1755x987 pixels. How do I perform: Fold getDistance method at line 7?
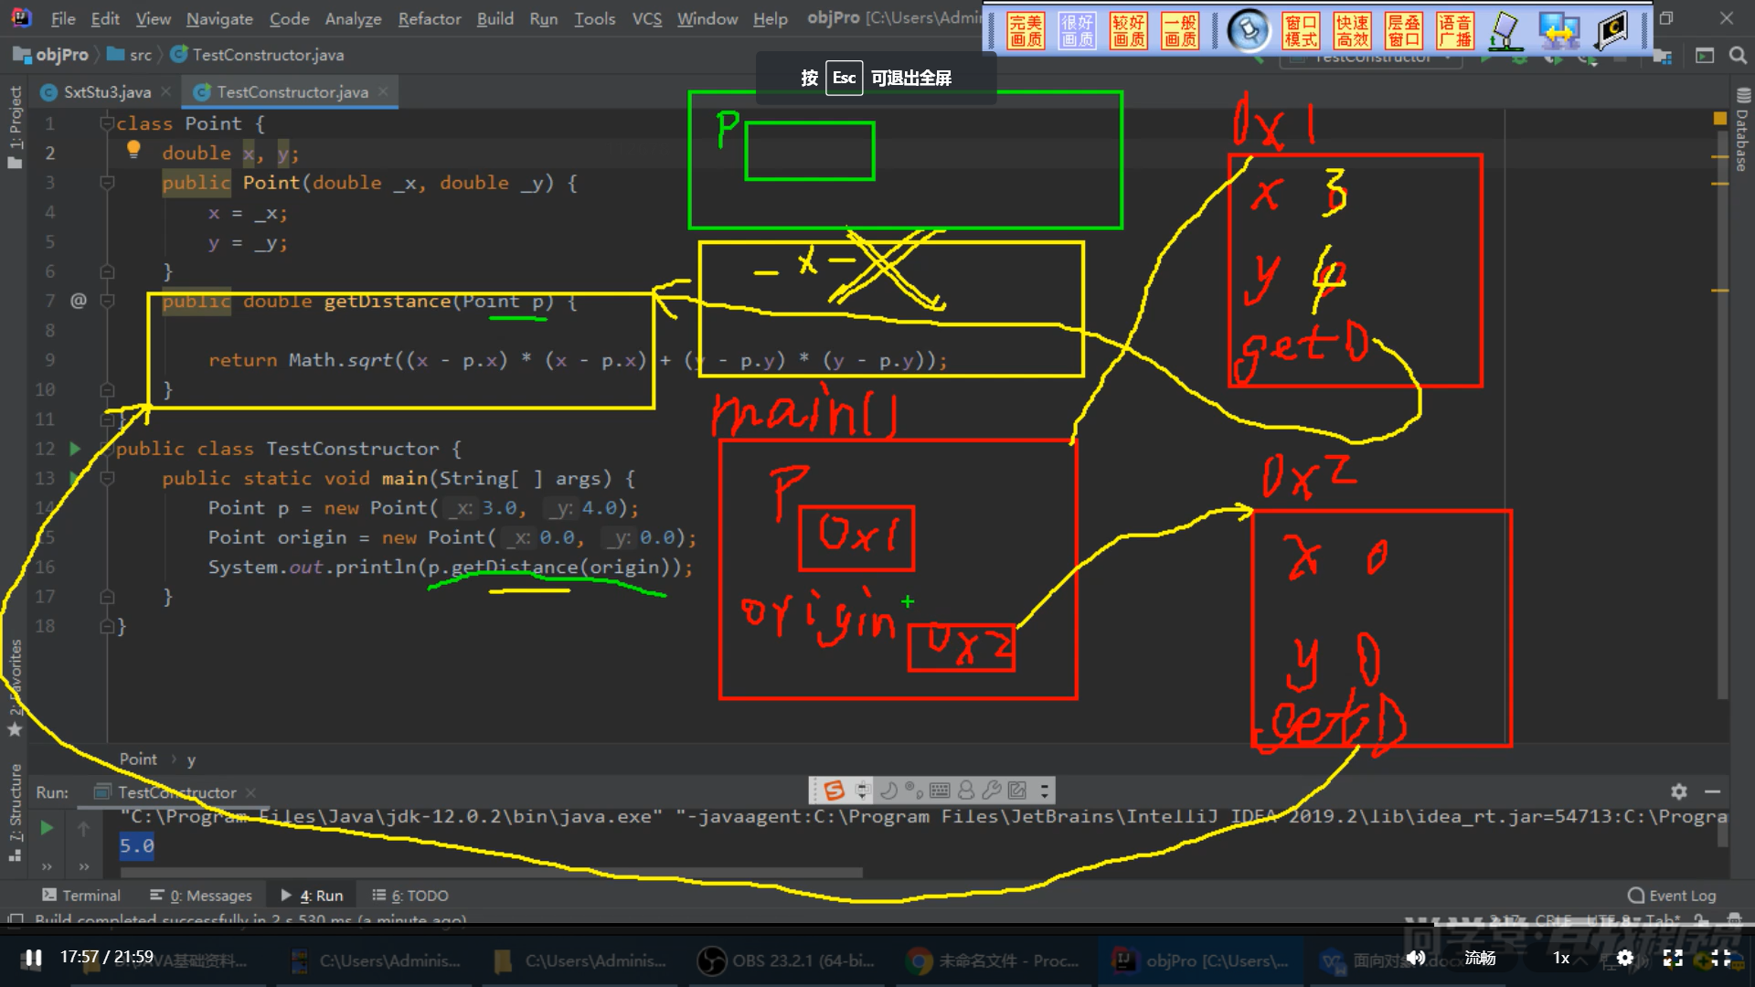coord(107,301)
